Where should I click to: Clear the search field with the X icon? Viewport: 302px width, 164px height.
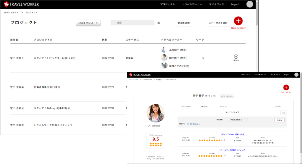coord(159,23)
